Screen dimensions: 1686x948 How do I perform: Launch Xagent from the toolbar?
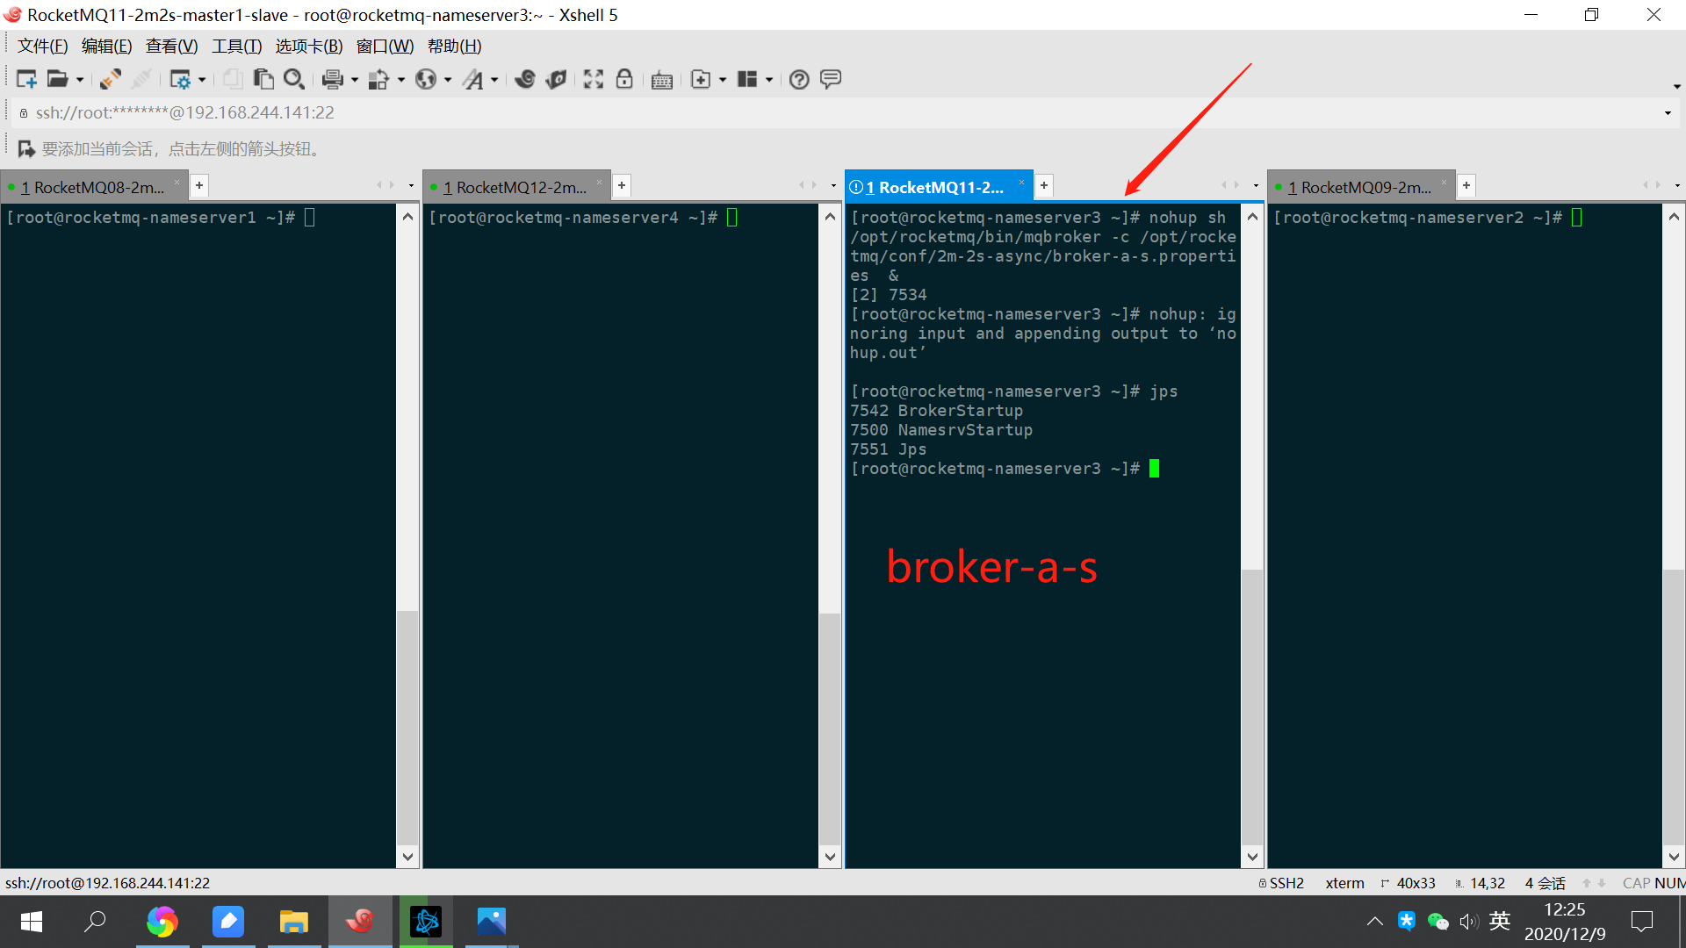556,79
